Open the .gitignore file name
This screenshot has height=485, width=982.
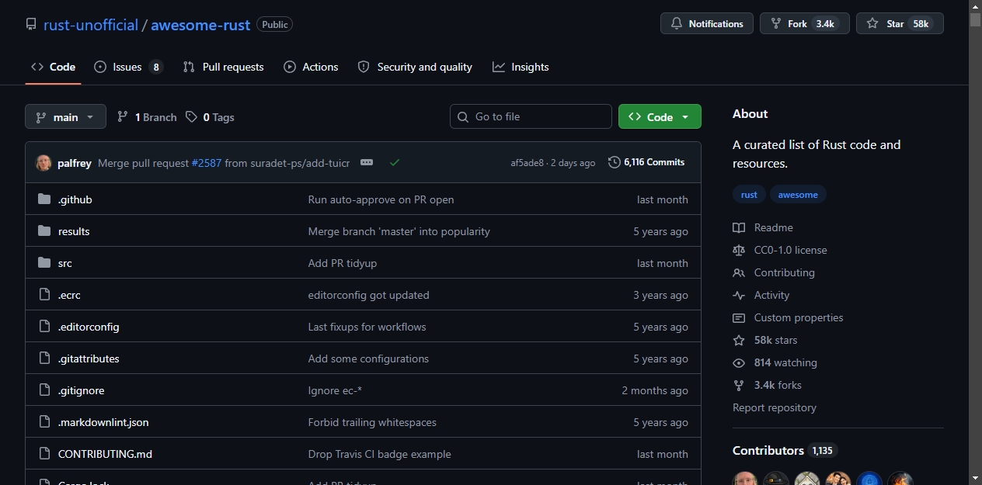tap(82, 390)
